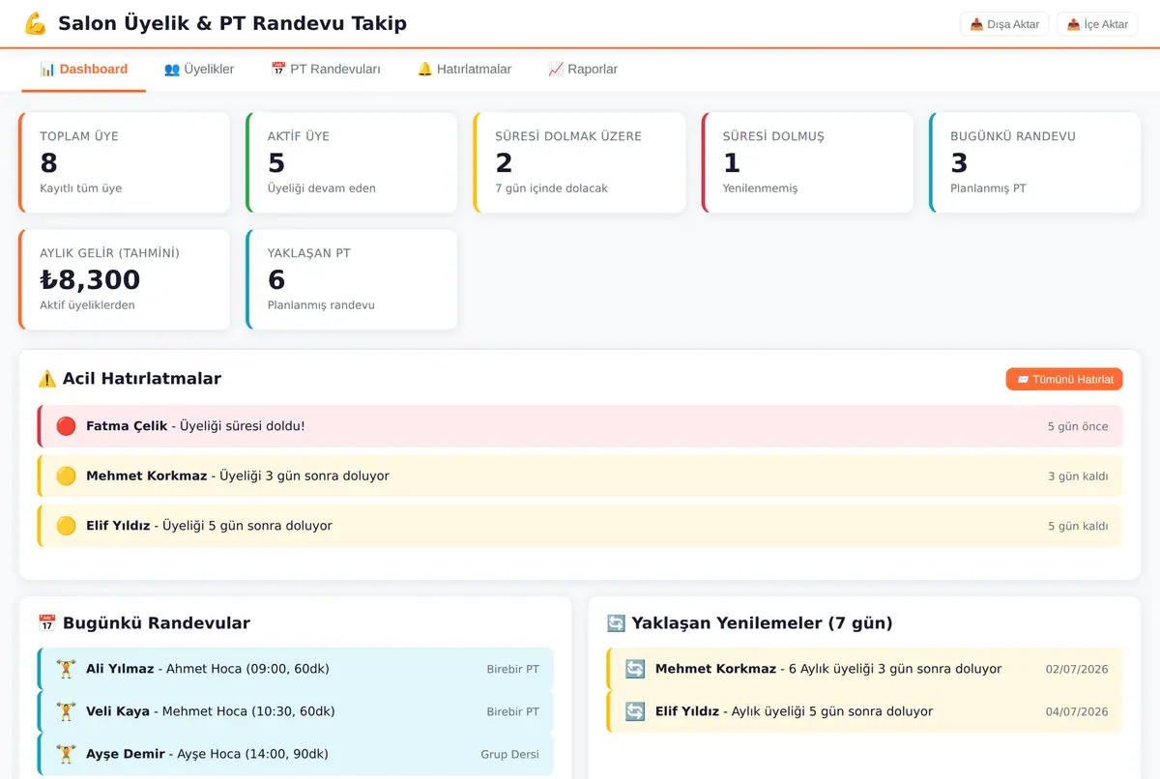
Task: Click the "Ali Yılmaz" name in today's appointments
Action: (x=120, y=669)
